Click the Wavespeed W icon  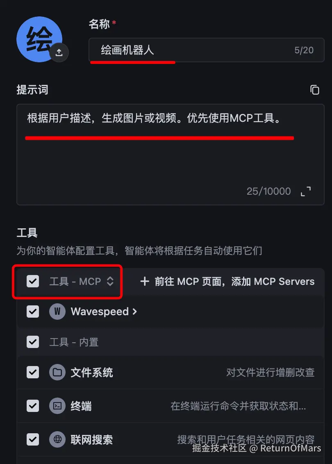(x=57, y=311)
